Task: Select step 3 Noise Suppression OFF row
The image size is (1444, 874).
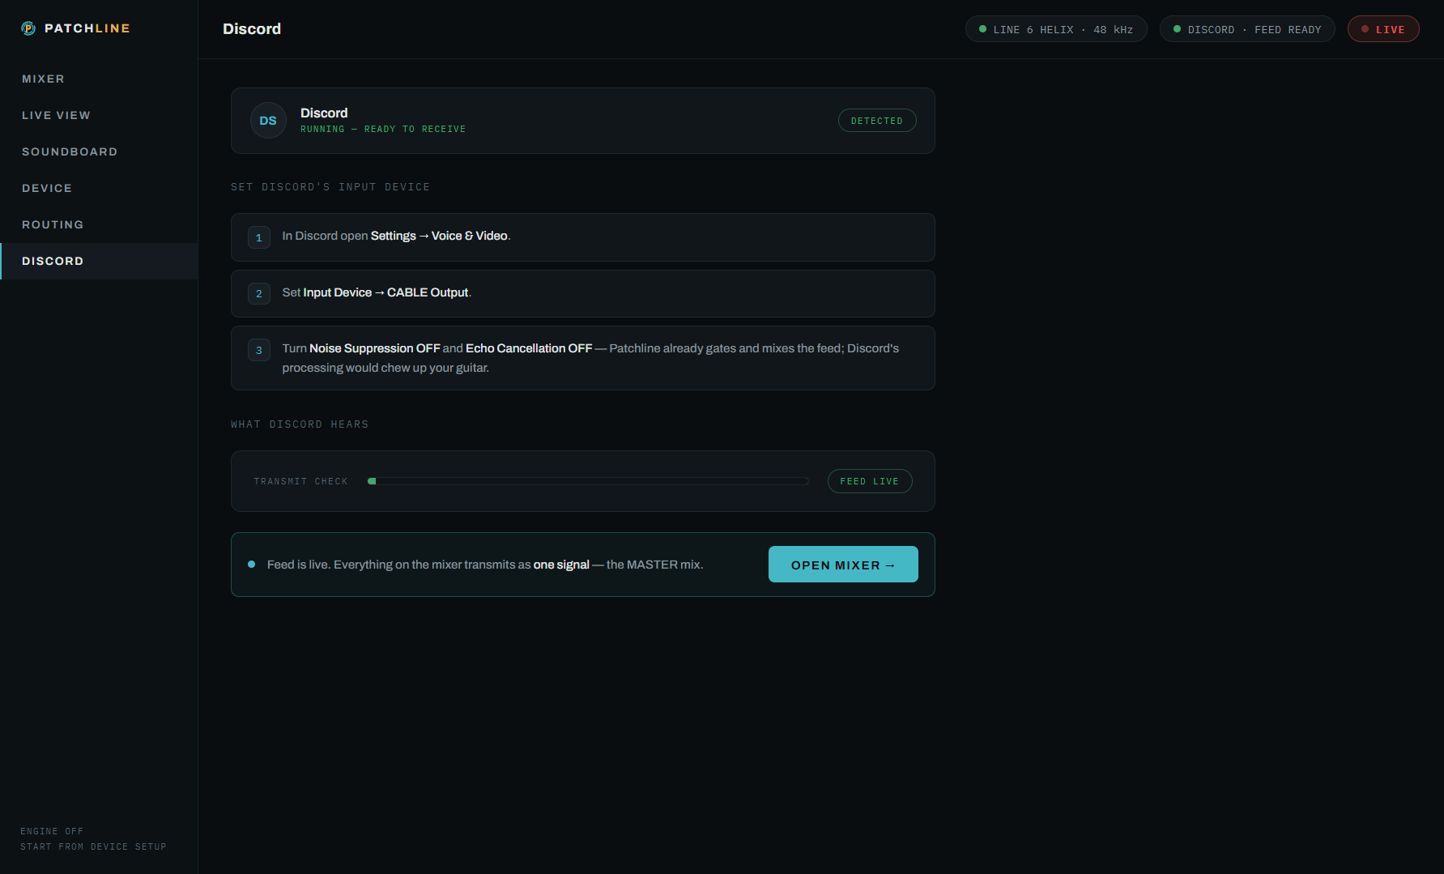Action: (x=583, y=358)
